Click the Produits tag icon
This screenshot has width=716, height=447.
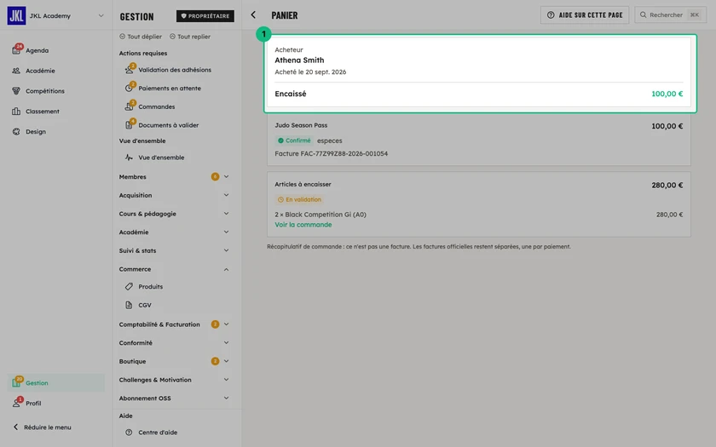pos(130,286)
